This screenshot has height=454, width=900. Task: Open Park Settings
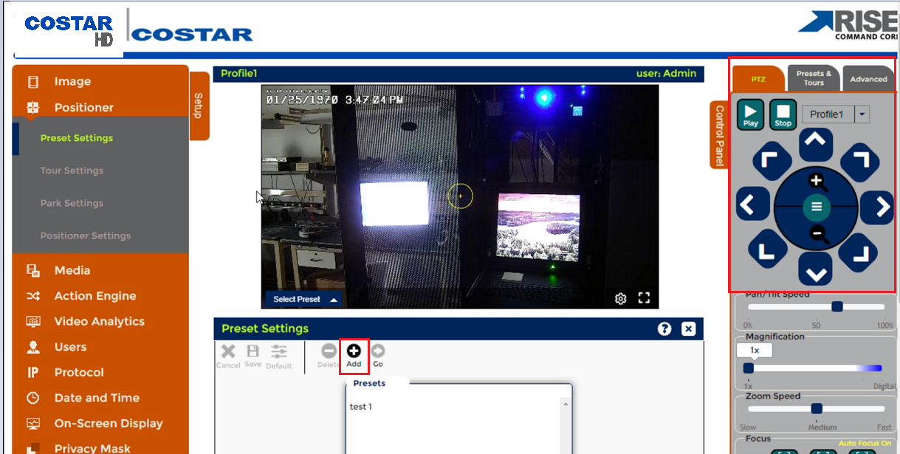(72, 203)
